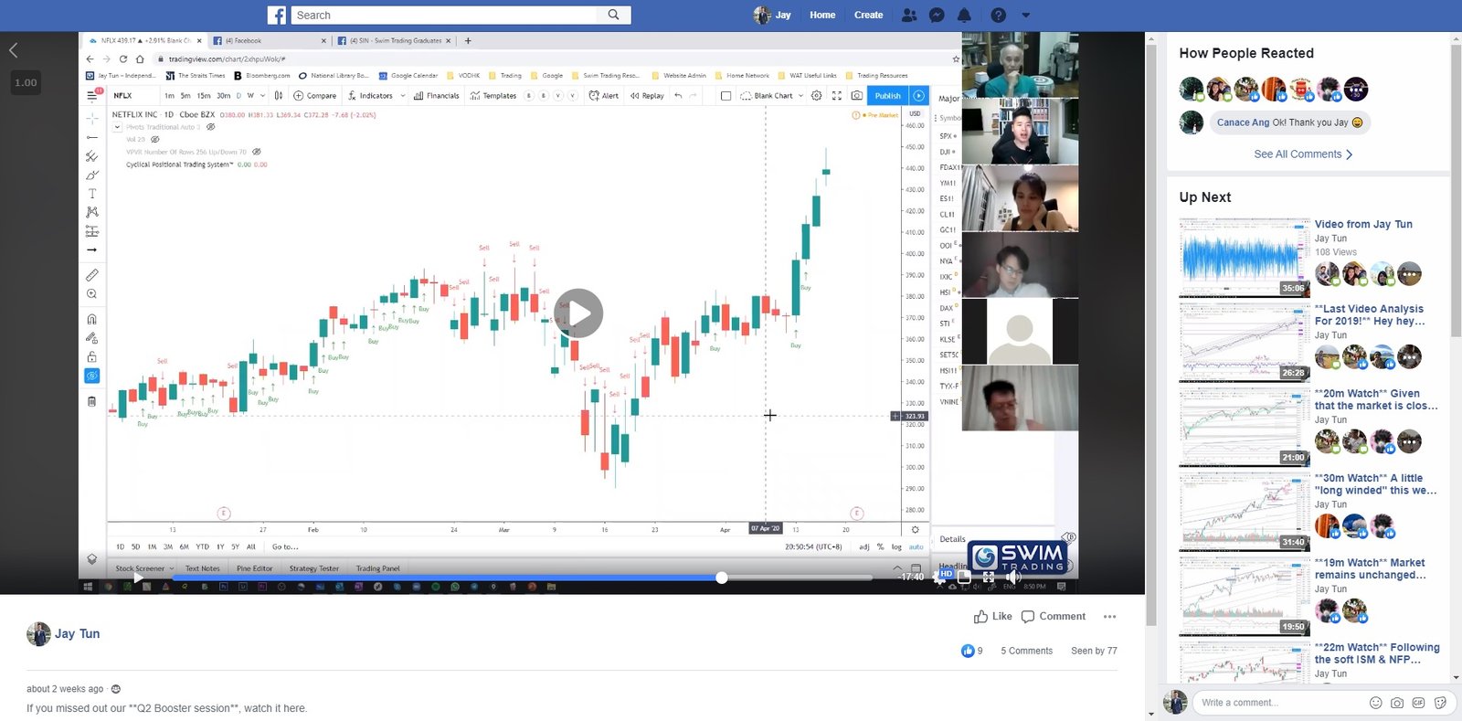1462x721 pixels.
Task: Open the post options three-dots menu
Action: [1109, 617]
